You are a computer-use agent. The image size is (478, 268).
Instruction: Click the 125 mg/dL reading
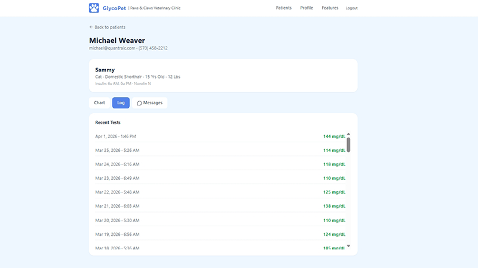pyautogui.click(x=334, y=192)
